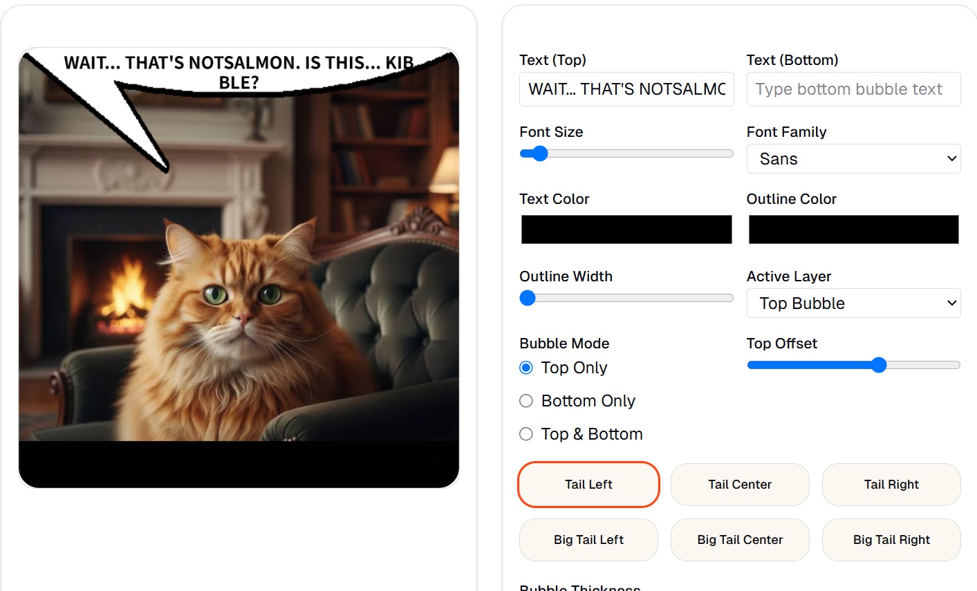Pick the Big Tail Right button
This screenshot has height=591, width=977.
point(891,540)
